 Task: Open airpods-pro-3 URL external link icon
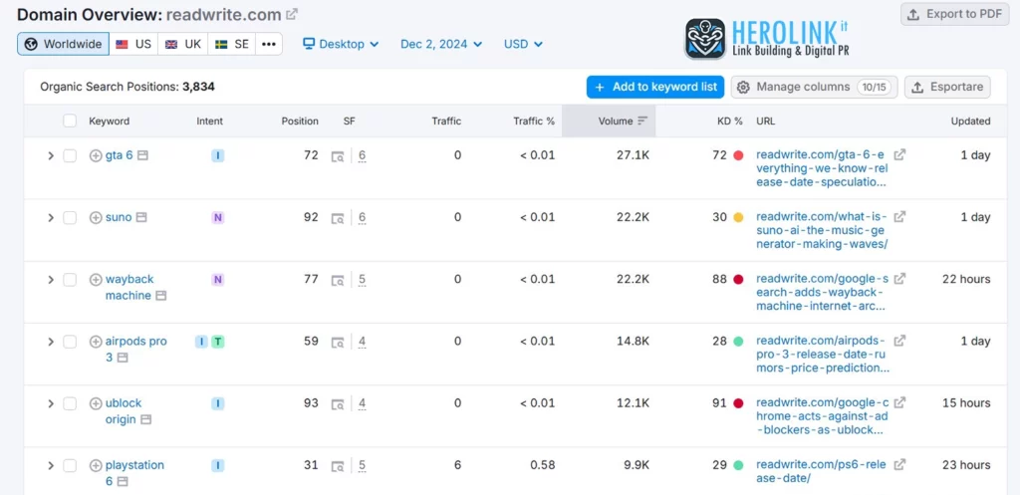pos(899,341)
